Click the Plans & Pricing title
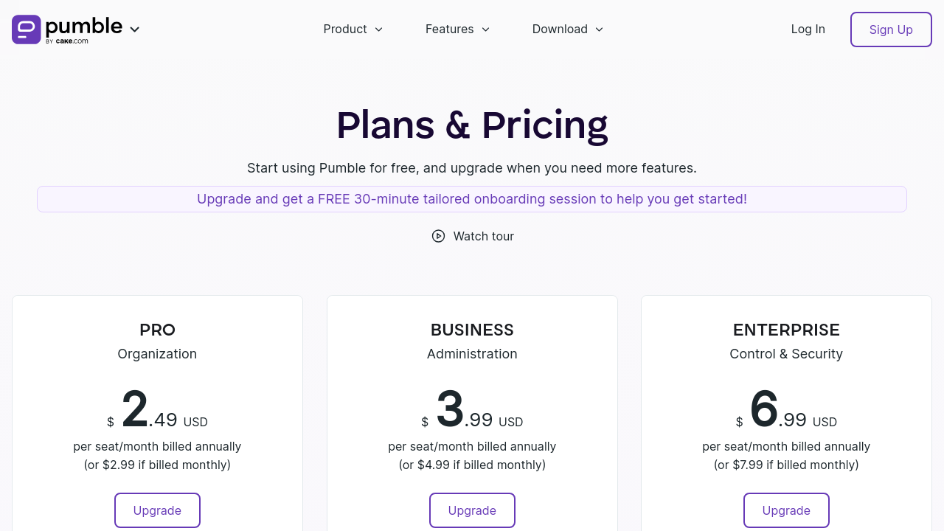Screen dimensions: 944x531 coord(472,125)
